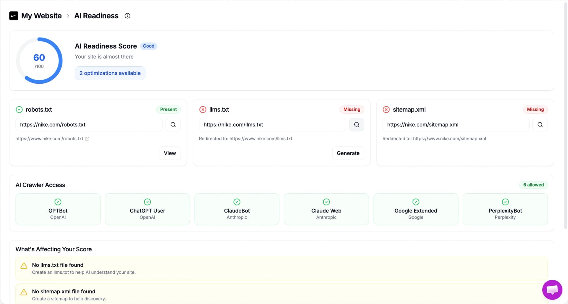Click the llms.txt URL input field
568x304 pixels.
click(x=272, y=125)
